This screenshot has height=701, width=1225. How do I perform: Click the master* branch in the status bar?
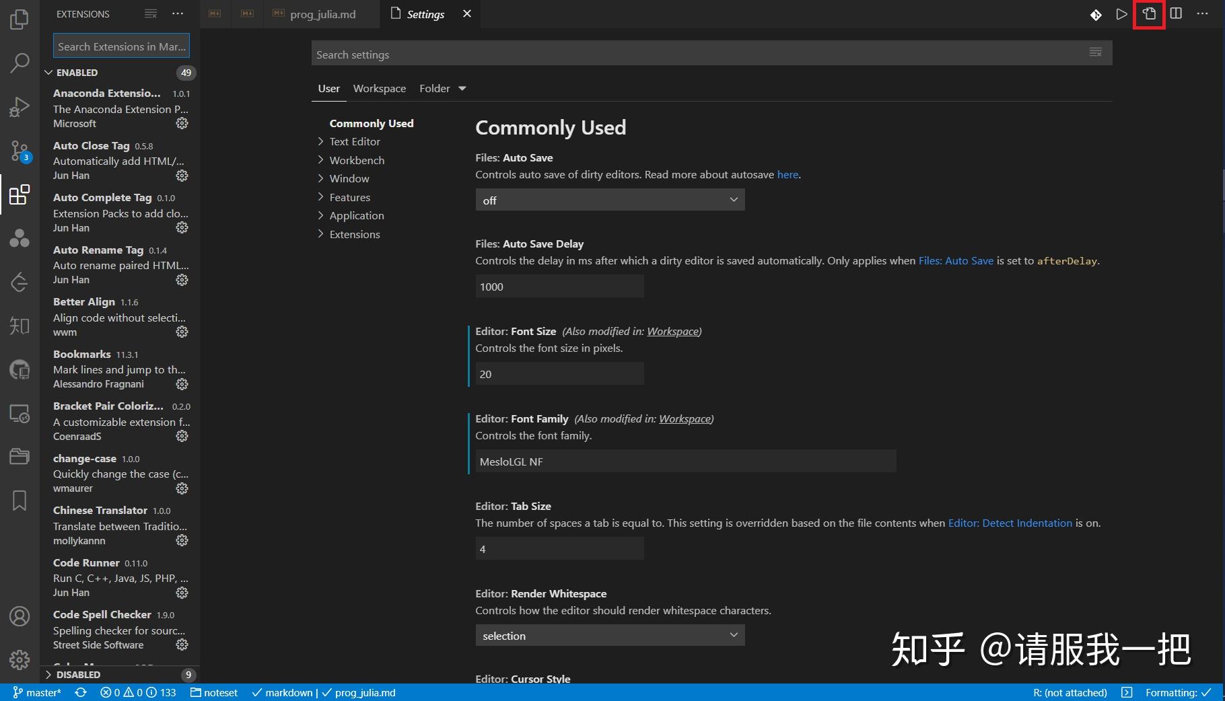coord(37,692)
